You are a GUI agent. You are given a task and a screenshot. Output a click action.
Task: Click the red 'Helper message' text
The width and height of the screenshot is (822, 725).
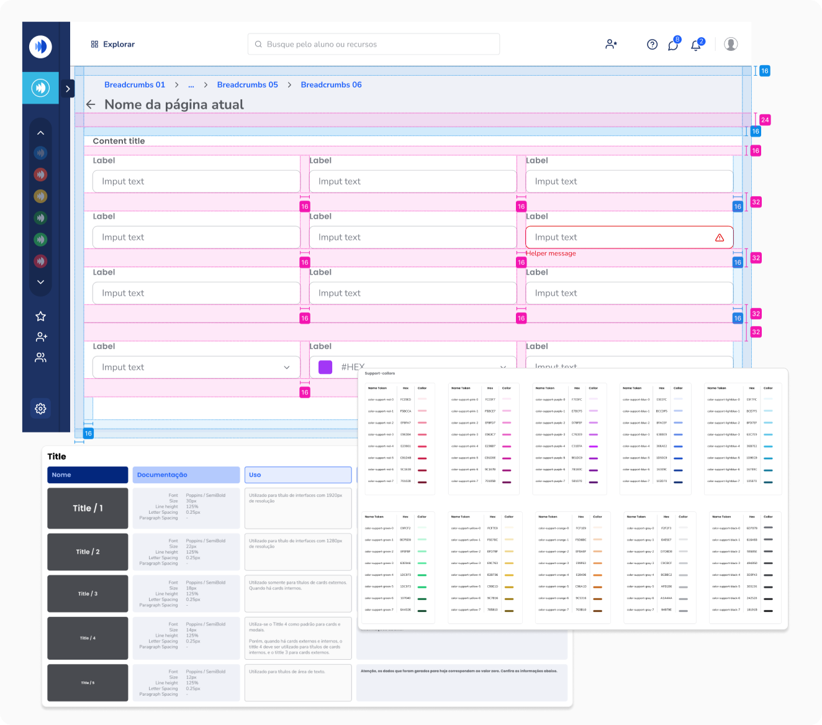pyautogui.click(x=551, y=253)
